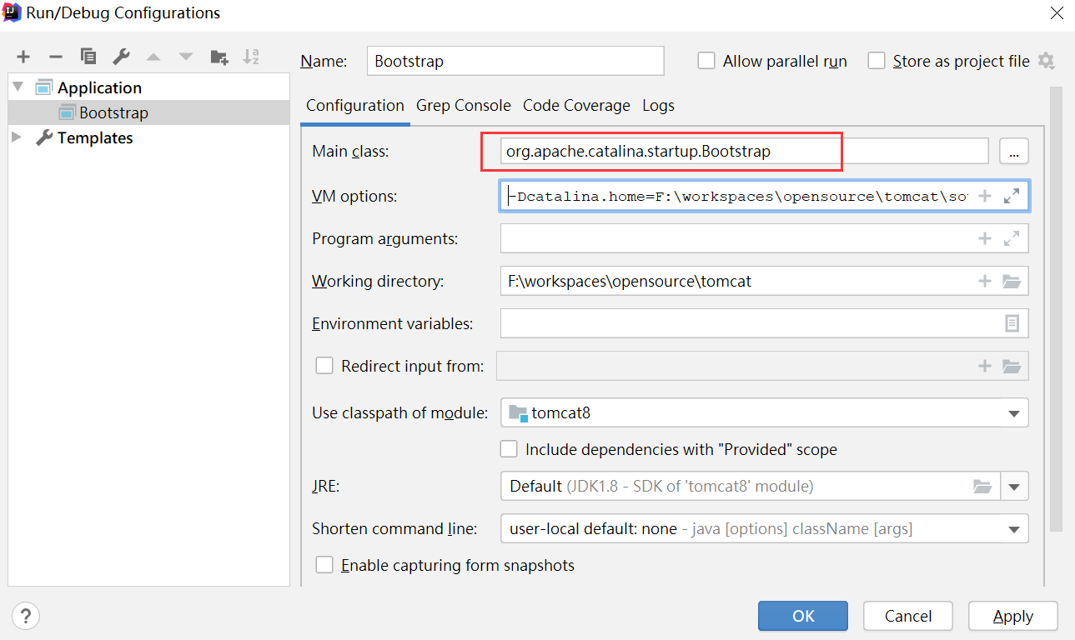Browse for Working directory folder icon

[x=1012, y=281]
